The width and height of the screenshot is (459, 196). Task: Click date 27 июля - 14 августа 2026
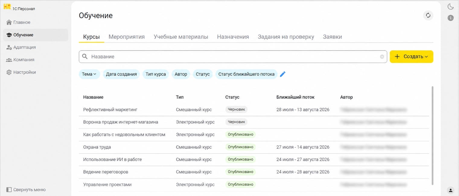[303, 147]
